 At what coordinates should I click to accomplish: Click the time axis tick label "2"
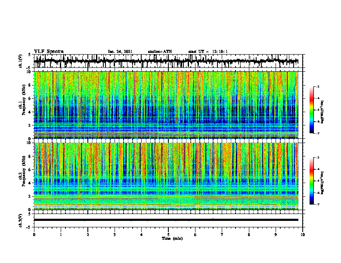[x=88, y=235]
